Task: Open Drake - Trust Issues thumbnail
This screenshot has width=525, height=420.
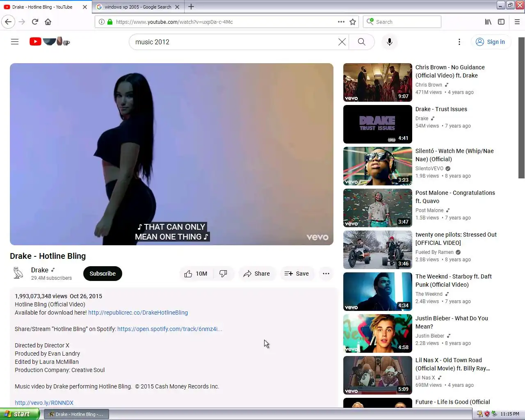Action: (x=378, y=124)
